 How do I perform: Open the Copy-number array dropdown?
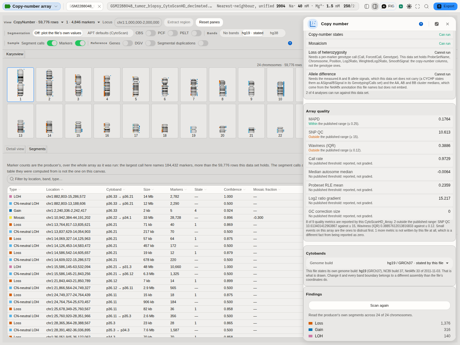click(x=32, y=6)
